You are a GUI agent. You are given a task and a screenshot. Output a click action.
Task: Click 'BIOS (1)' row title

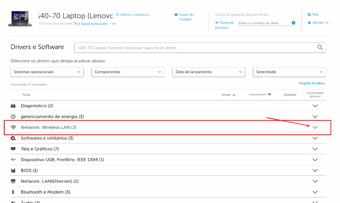(29, 170)
